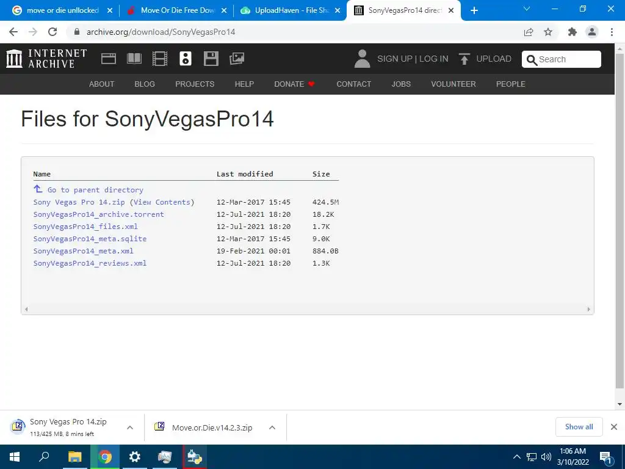Viewport: 625px width, 469px height.
Task: Open Internet Archive home logo
Action: pos(46,59)
